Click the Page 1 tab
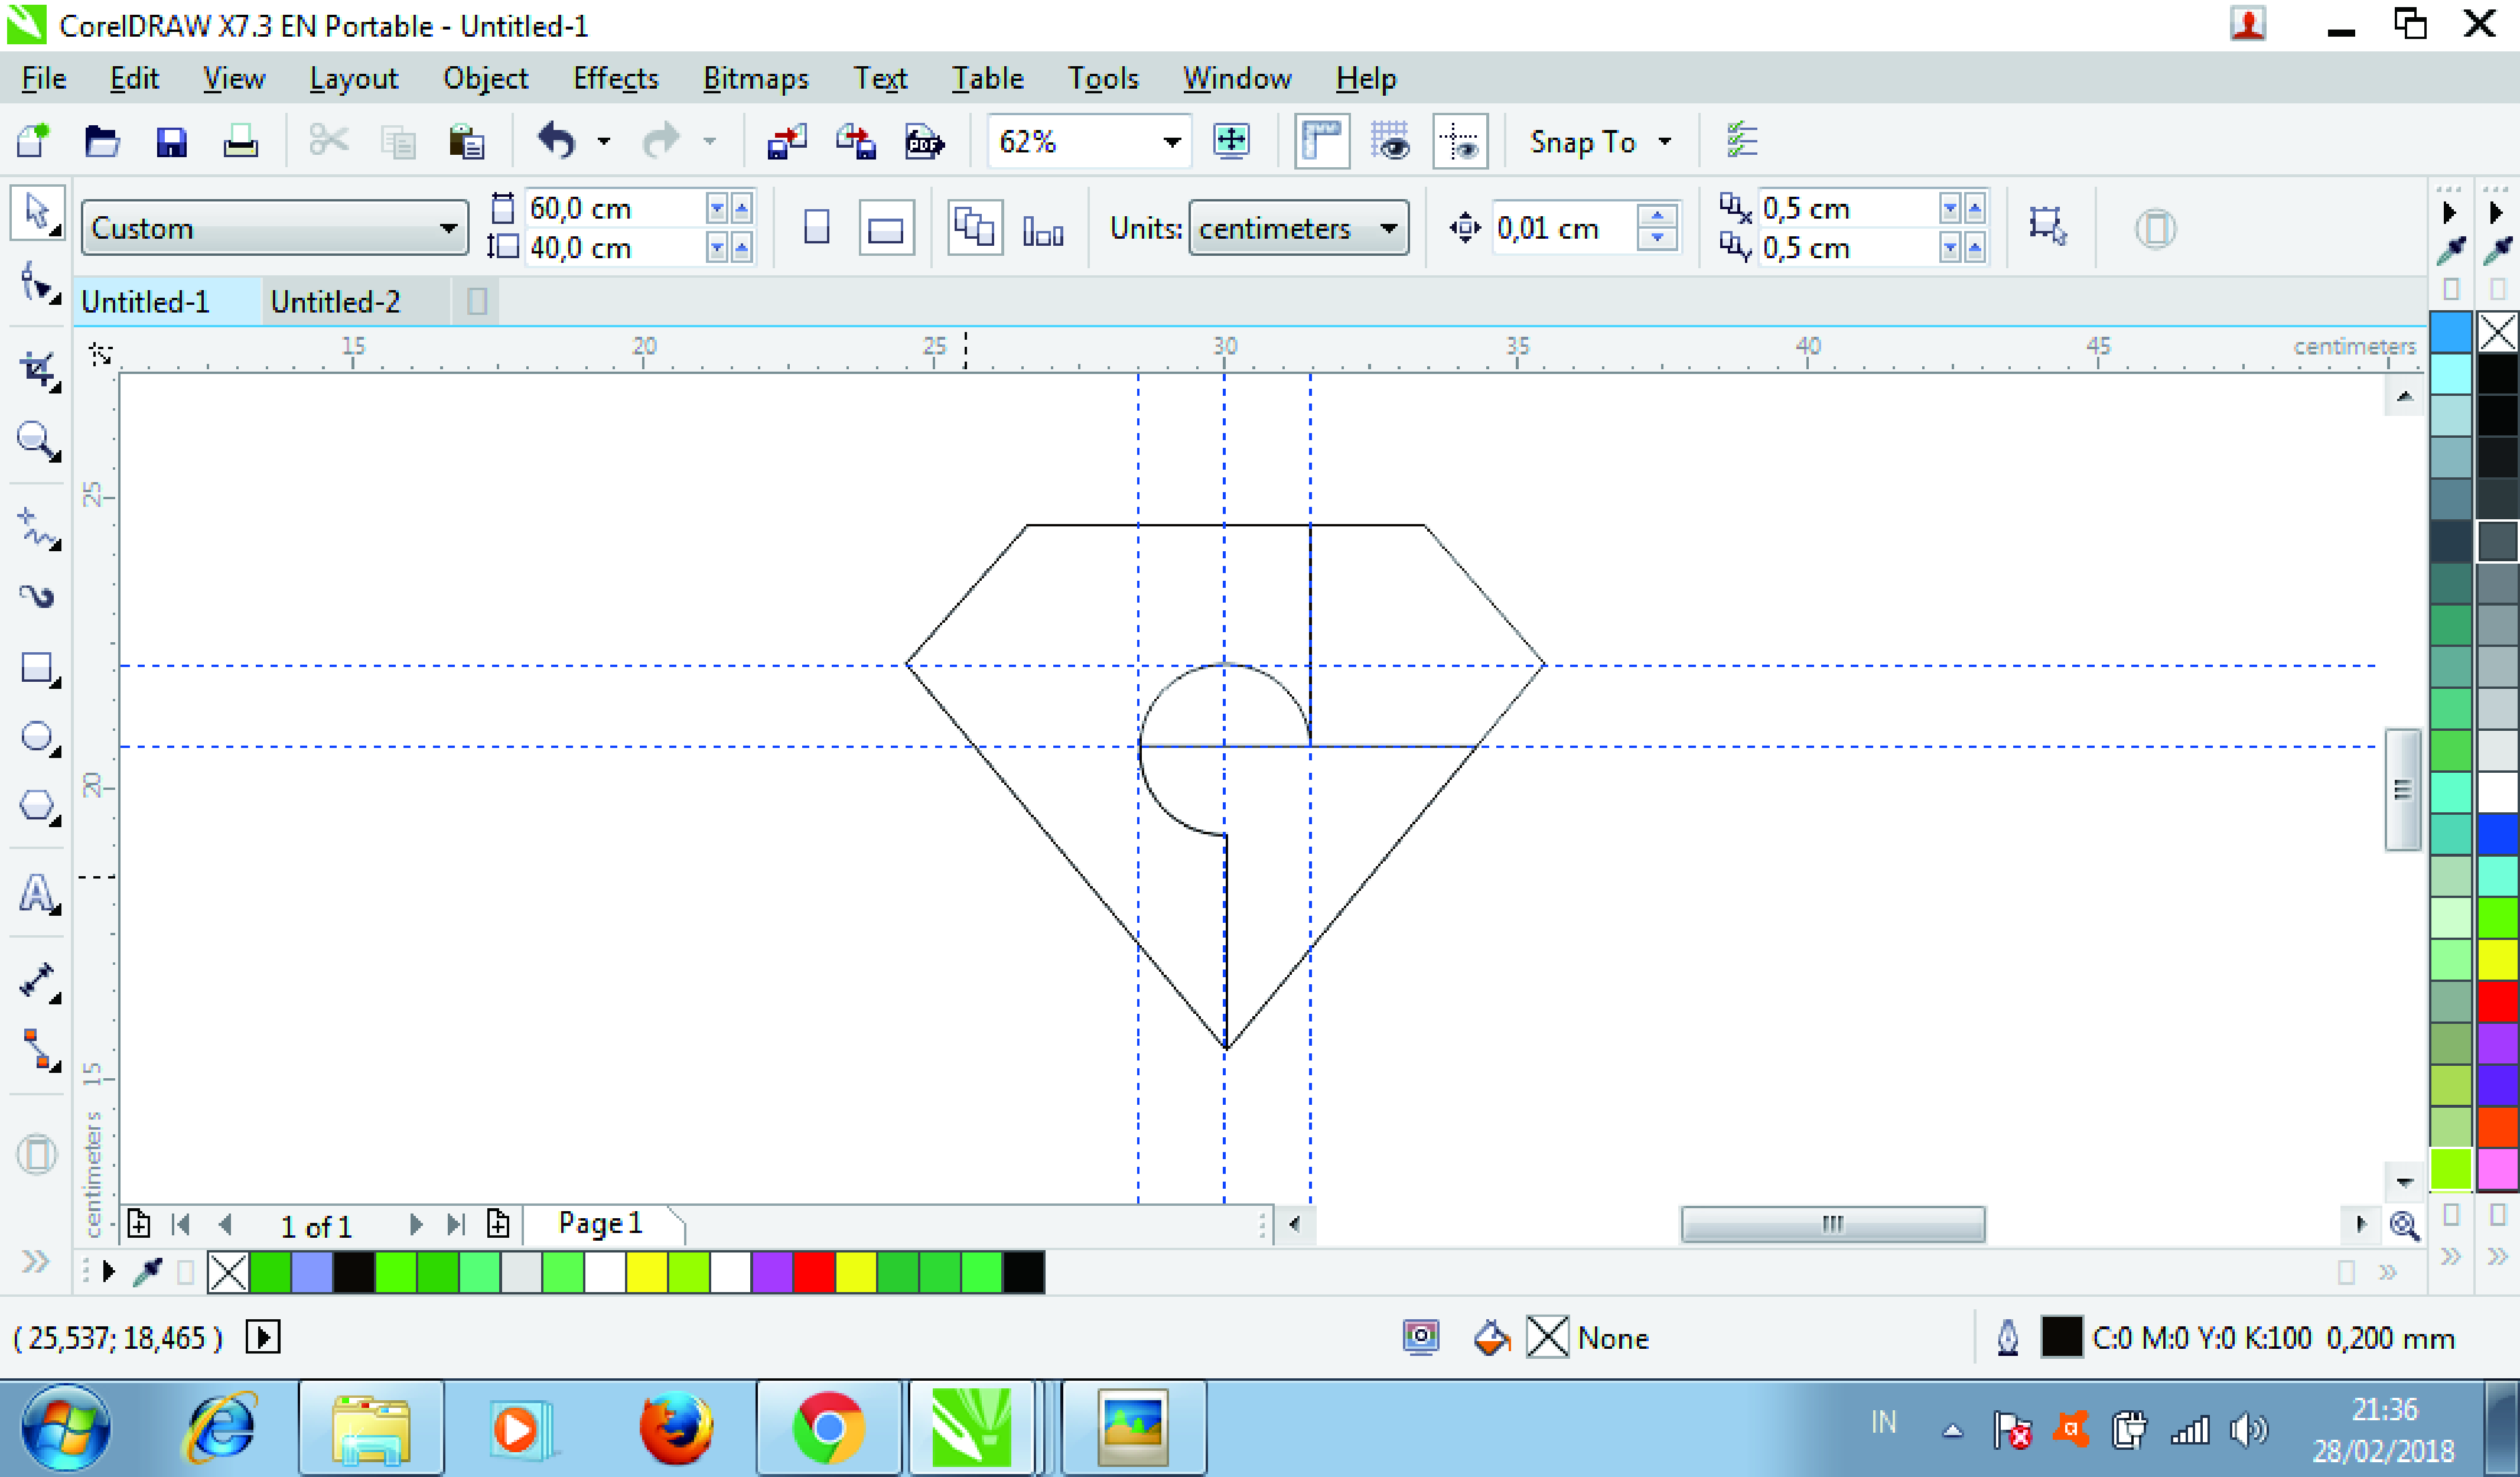This screenshot has width=2520, height=1477. 600,1223
